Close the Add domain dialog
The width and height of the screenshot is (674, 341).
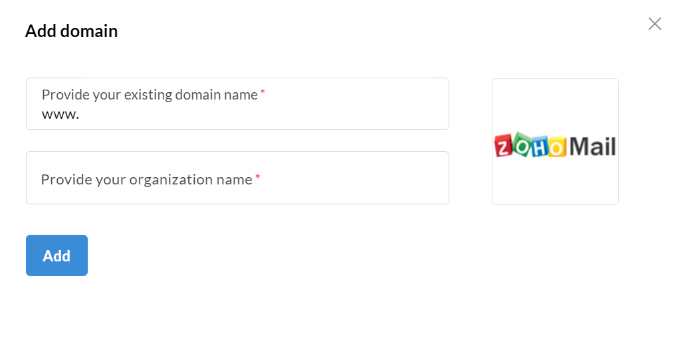pos(655,24)
